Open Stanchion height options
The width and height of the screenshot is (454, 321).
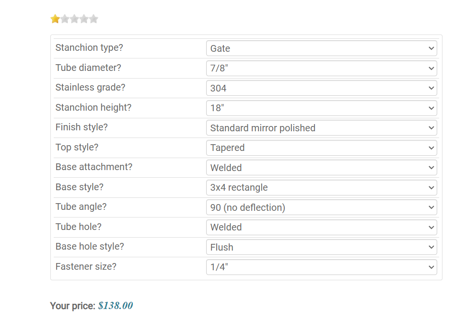click(321, 108)
